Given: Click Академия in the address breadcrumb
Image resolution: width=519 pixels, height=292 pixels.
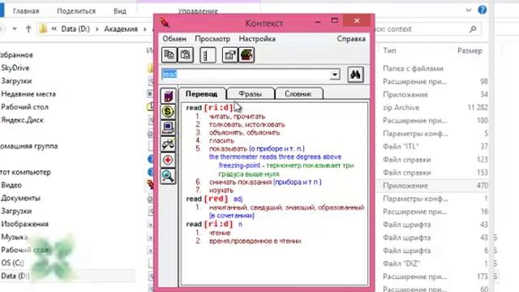Looking at the screenshot, I should point(121,29).
